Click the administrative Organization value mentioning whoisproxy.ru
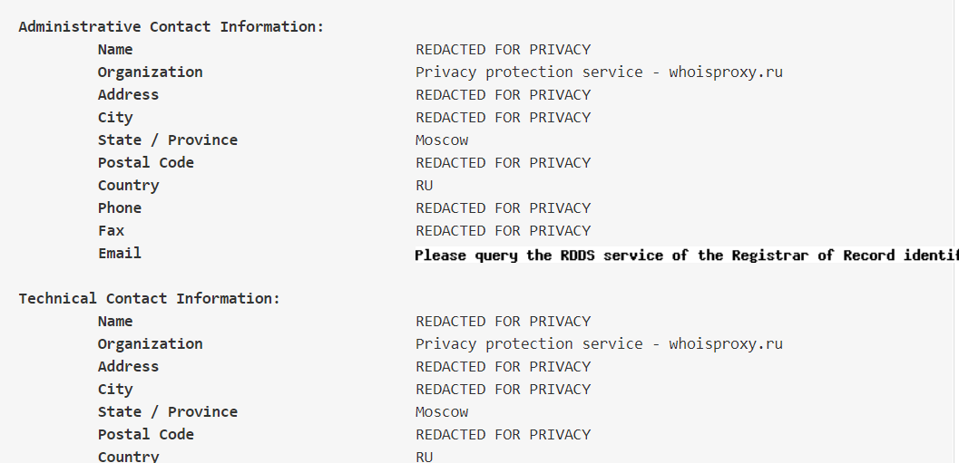 (x=599, y=72)
